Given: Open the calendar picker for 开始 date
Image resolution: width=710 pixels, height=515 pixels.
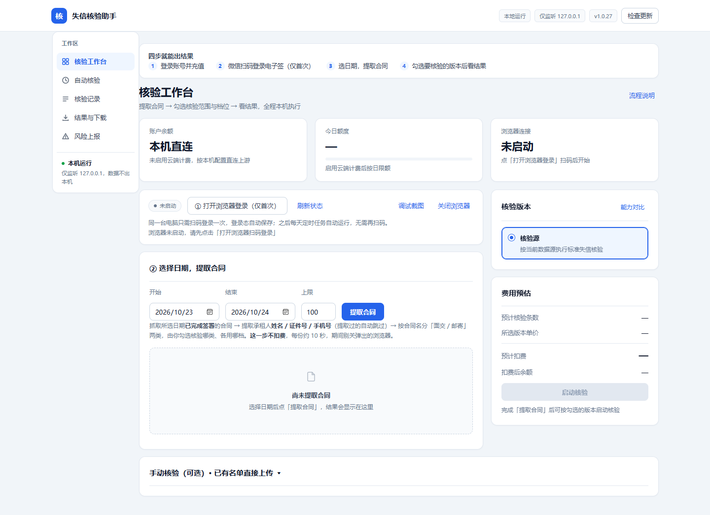Looking at the screenshot, I should pyautogui.click(x=210, y=312).
